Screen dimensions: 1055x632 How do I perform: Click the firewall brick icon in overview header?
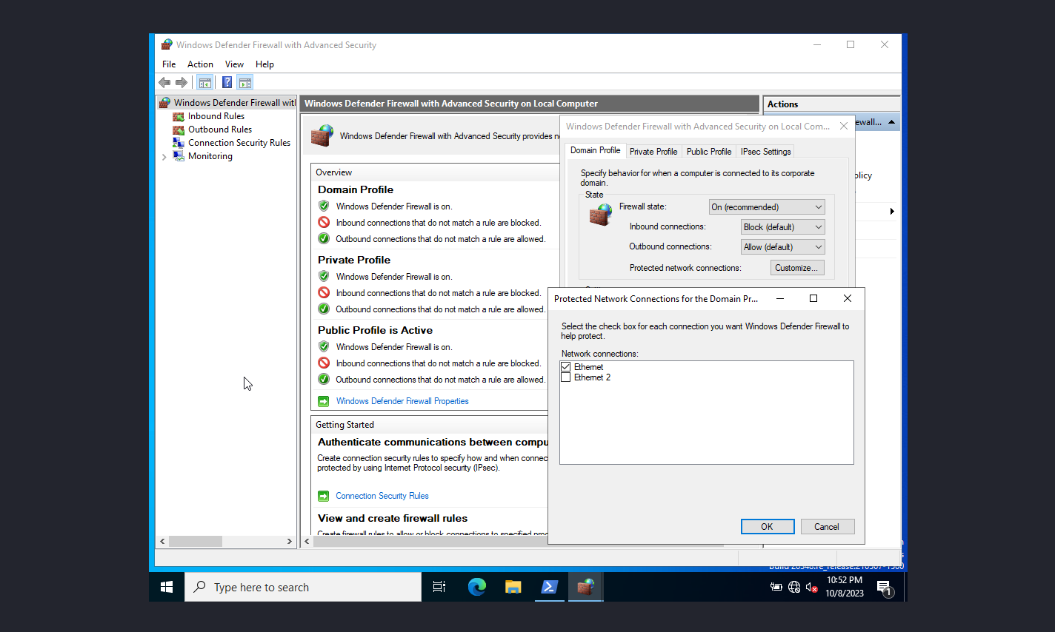(x=322, y=136)
